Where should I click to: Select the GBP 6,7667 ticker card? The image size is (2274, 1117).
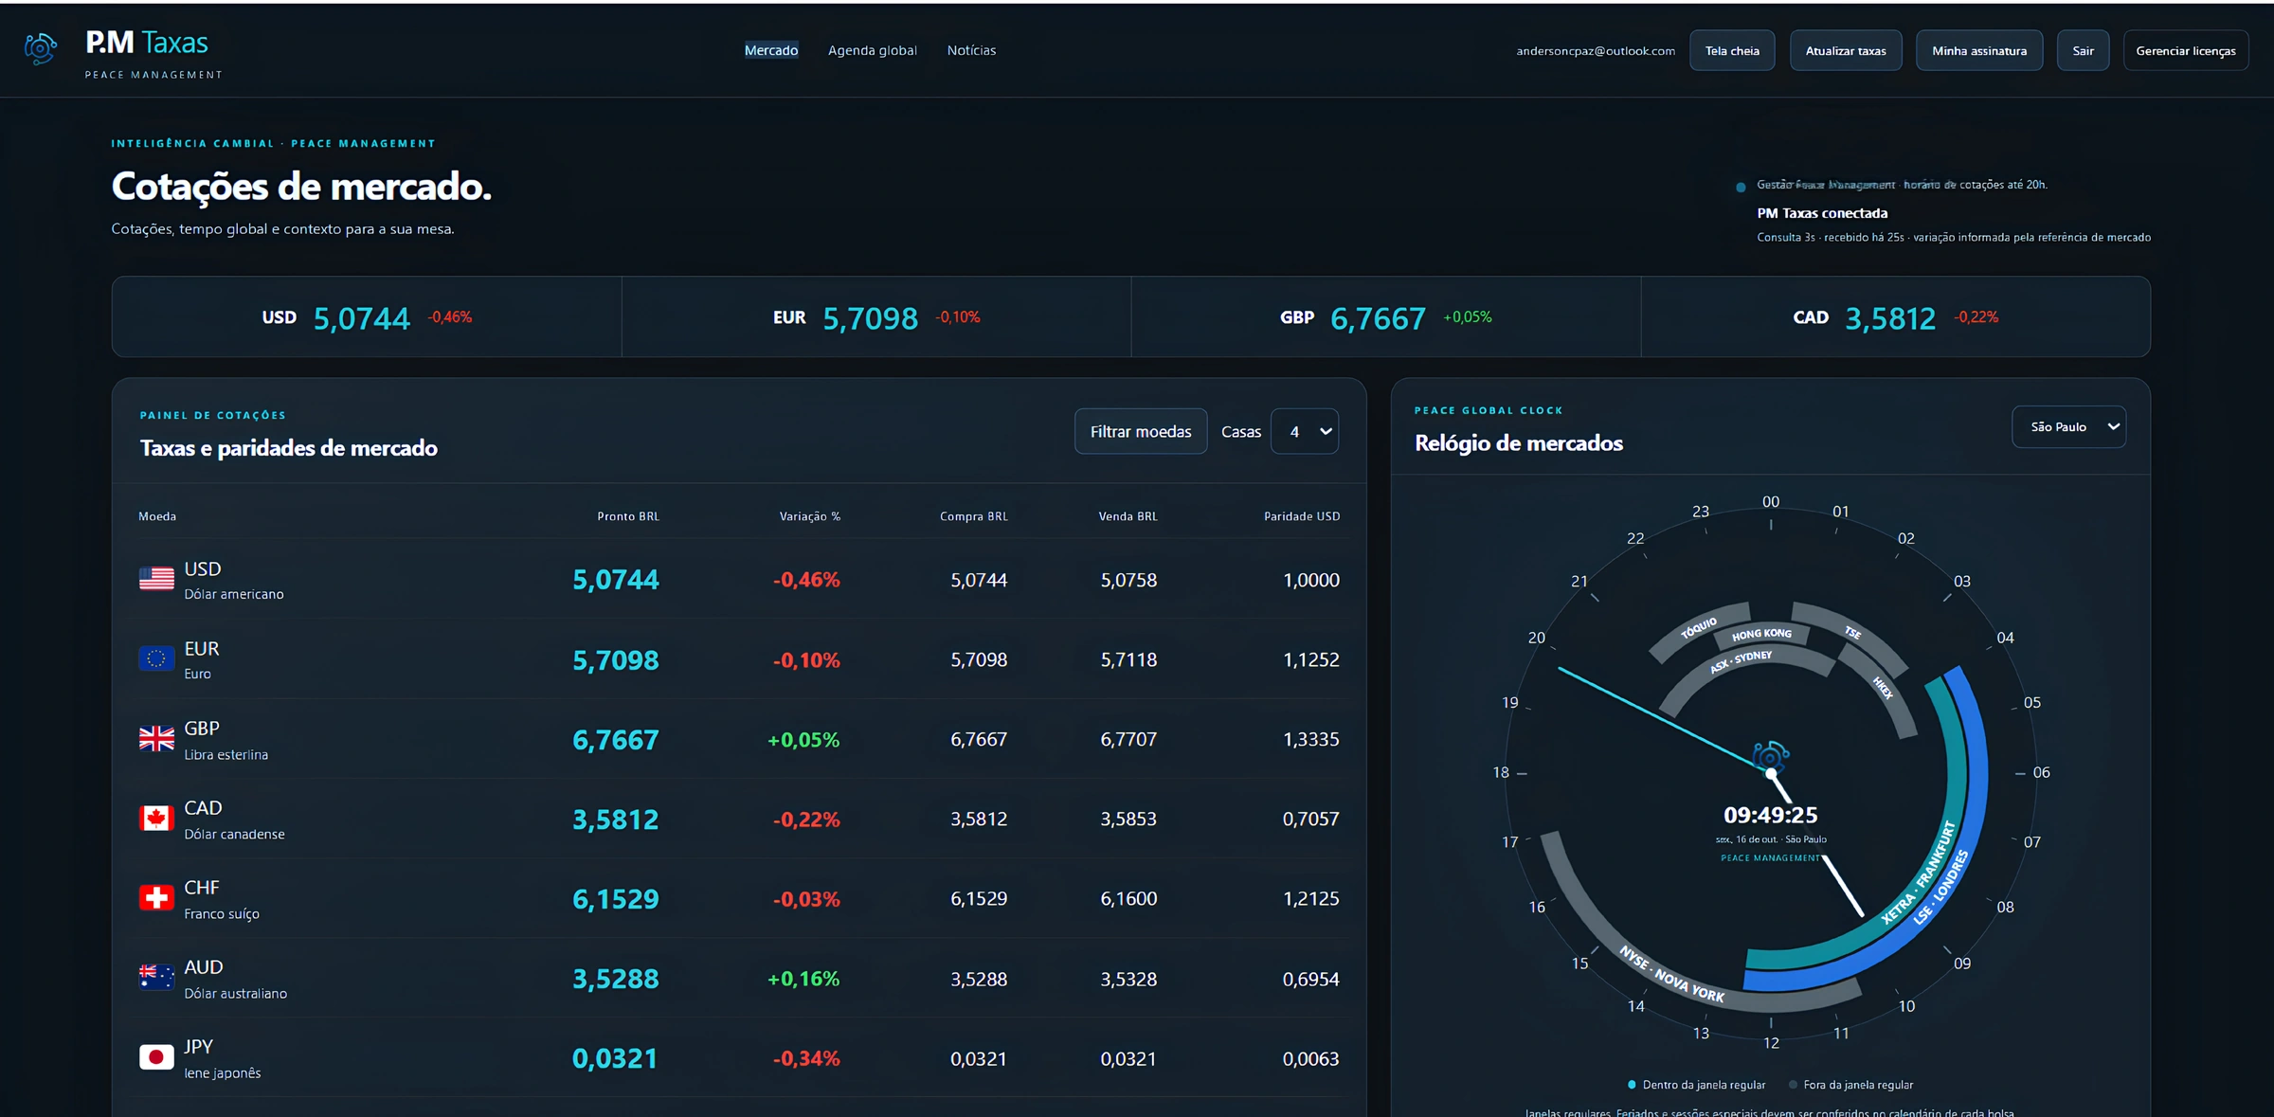(x=1386, y=317)
